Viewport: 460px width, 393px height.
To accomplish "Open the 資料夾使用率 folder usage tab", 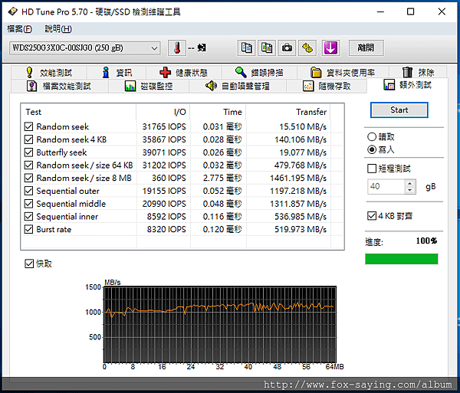I will click(x=343, y=72).
